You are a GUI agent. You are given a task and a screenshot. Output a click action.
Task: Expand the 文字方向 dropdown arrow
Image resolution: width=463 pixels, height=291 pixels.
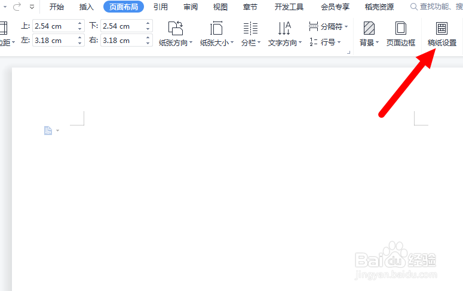click(x=301, y=42)
